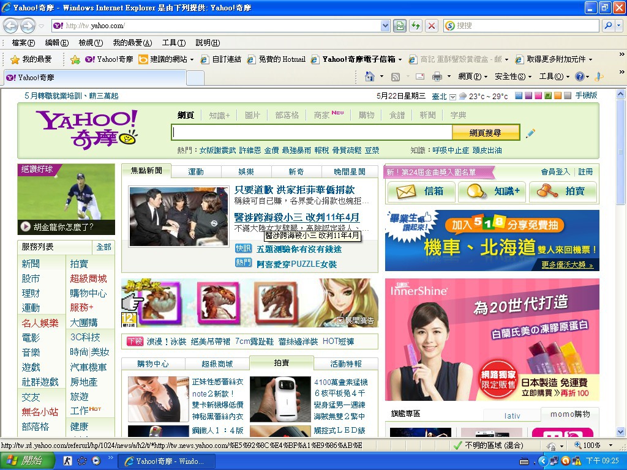Click the orange circle icon in system tray

coord(565,461)
